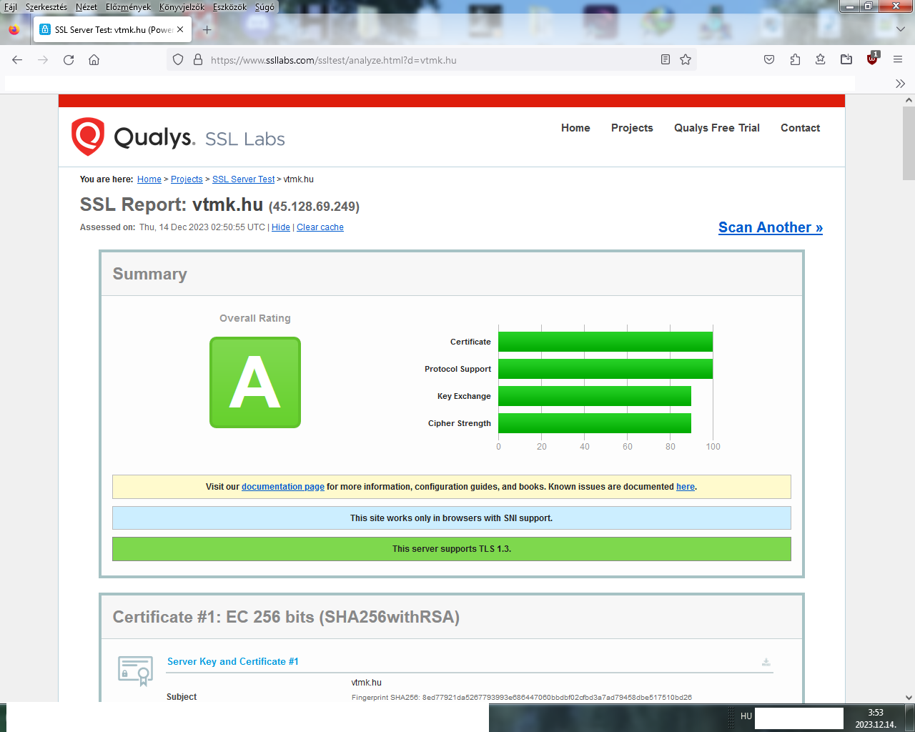
Task: Click the green A overall rating badge
Action: pos(255,382)
